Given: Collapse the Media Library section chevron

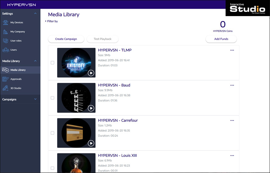Looking at the screenshot, I should click(x=35, y=61).
